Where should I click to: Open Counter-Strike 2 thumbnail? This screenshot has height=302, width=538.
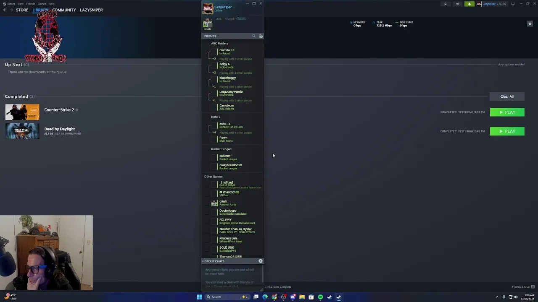22,112
